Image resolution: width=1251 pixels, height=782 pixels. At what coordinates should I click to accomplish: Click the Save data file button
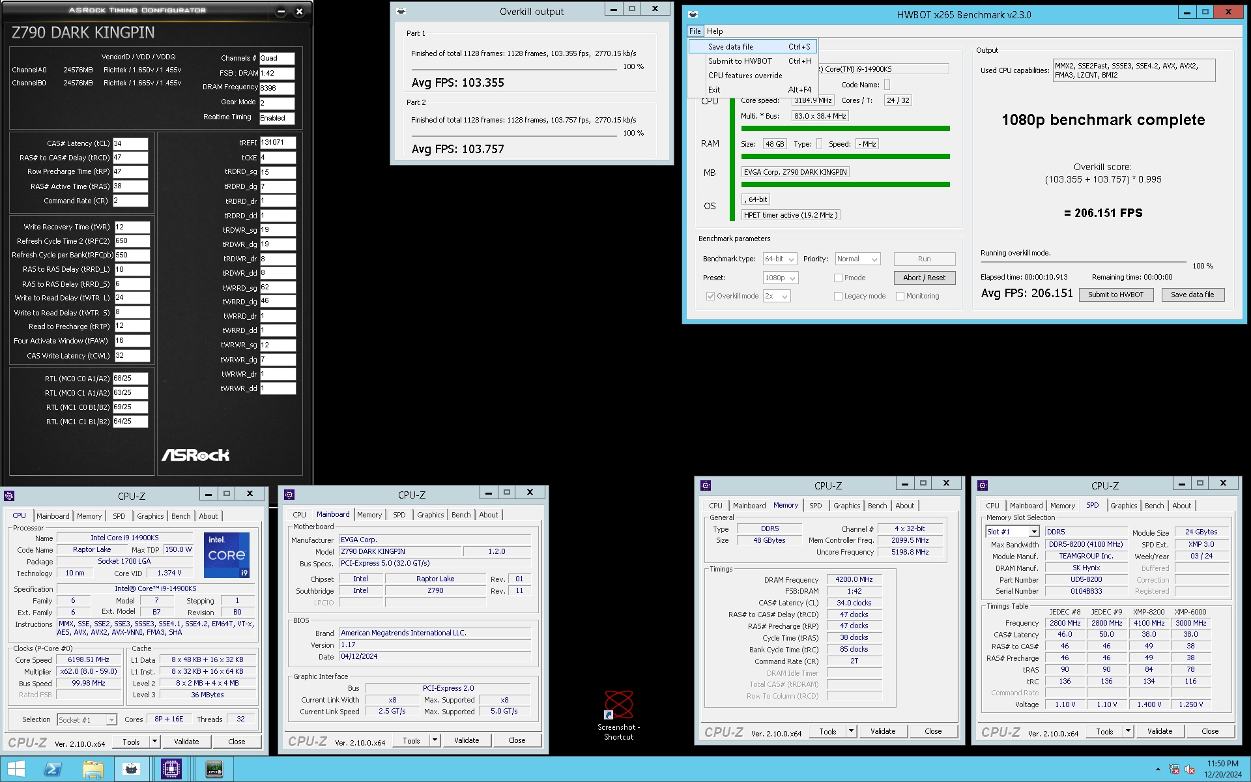click(x=1192, y=295)
